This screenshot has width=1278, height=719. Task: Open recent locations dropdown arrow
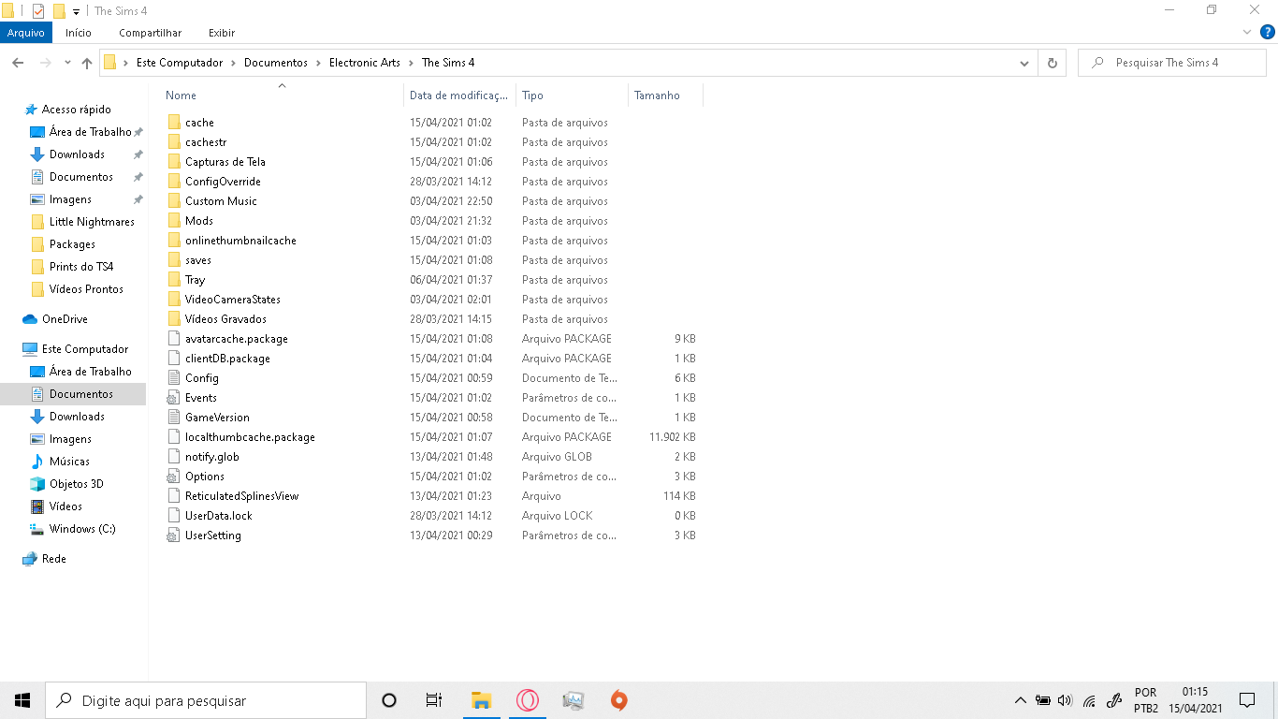pos(67,63)
